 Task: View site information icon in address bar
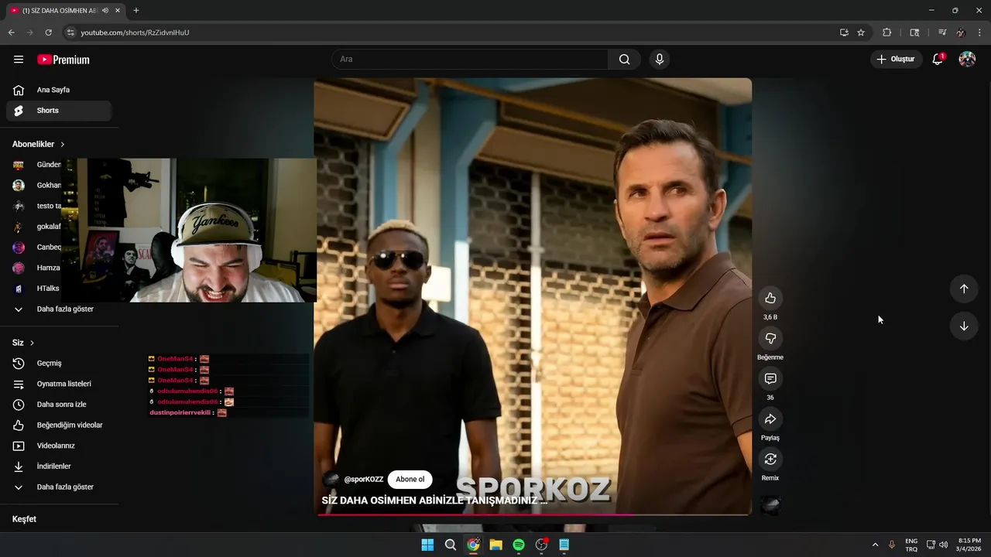(x=70, y=32)
